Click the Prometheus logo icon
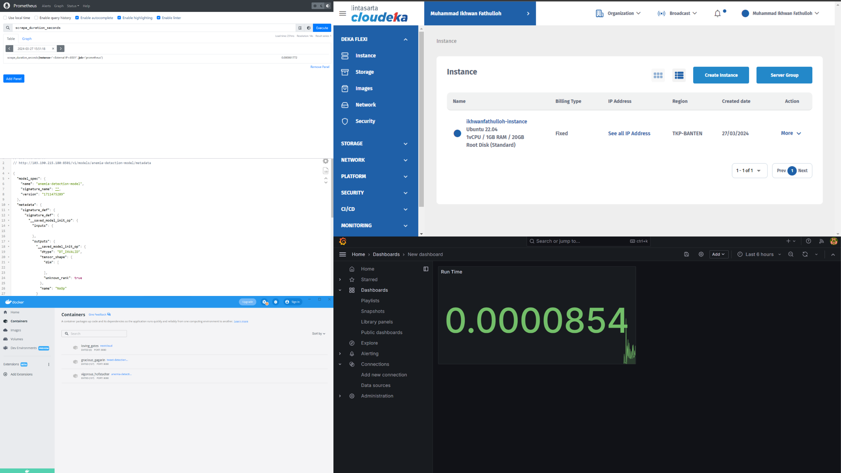The image size is (841, 473). 7,6
